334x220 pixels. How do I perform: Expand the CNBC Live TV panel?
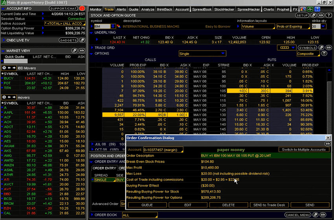pos(4,40)
